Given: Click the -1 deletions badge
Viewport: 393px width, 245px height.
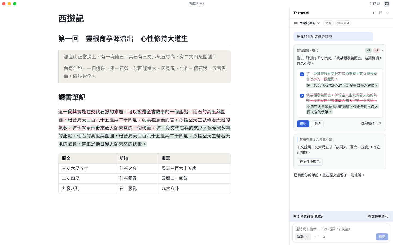Looking at the screenshot, I should (x=377, y=50).
